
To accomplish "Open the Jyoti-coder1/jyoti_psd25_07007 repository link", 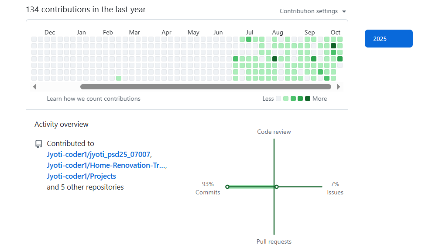I will click(99, 154).
